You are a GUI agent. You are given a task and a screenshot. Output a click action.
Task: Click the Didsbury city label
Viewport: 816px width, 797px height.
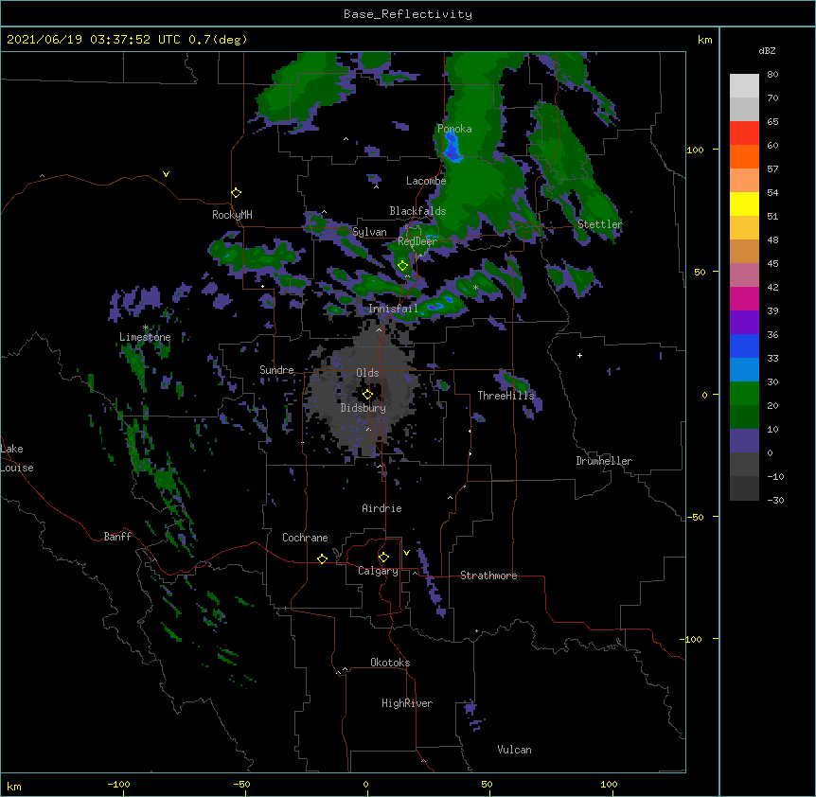(364, 408)
